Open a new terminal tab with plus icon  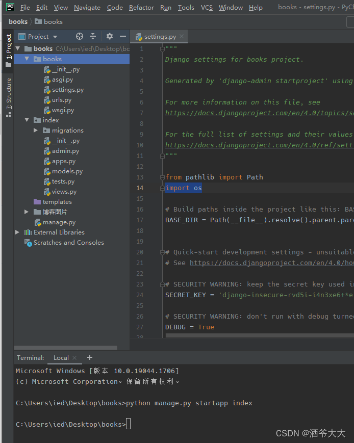(x=90, y=357)
